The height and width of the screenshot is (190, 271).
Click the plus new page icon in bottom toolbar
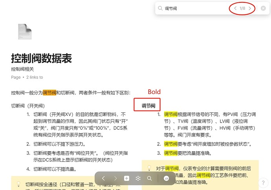126,178
